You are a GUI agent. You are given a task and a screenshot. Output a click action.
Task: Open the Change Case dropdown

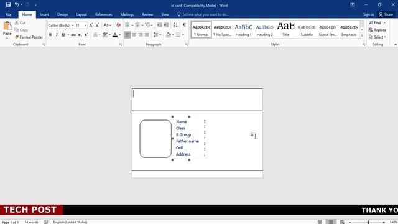(108, 25)
